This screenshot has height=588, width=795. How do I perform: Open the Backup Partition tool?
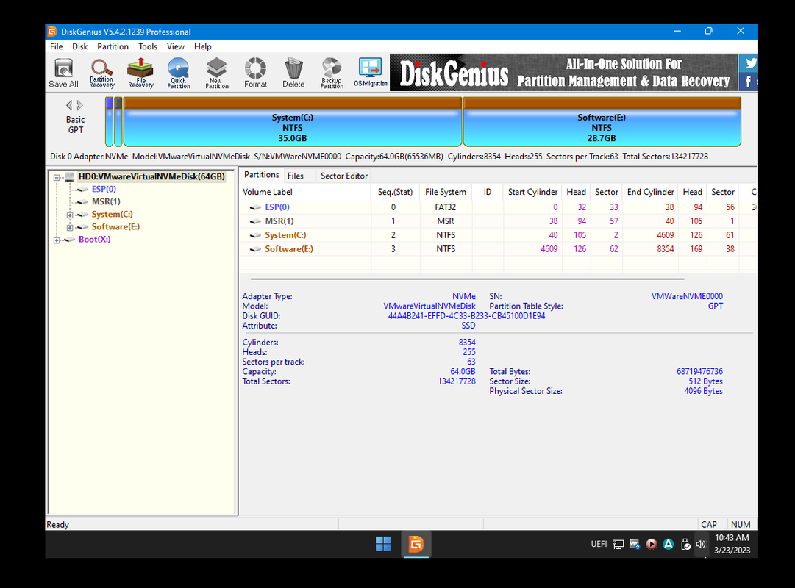pyautogui.click(x=332, y=73)
